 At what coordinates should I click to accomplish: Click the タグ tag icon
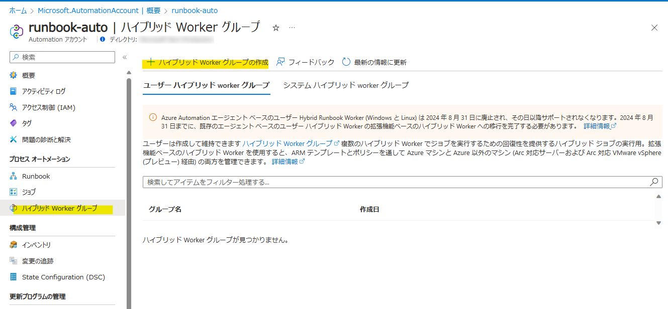click(x=14, y=123)
